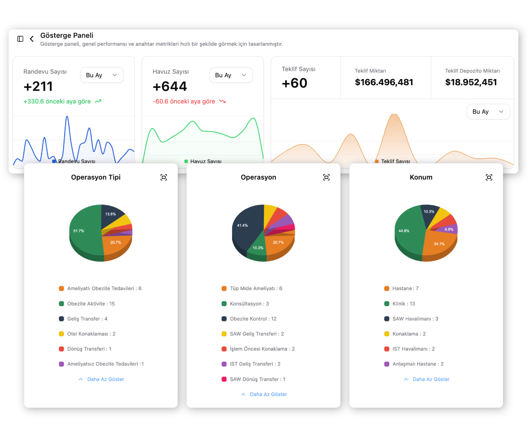
Task: Open the Randevu Sayısı Bu Ay dropdown
Action: [102, 75]
